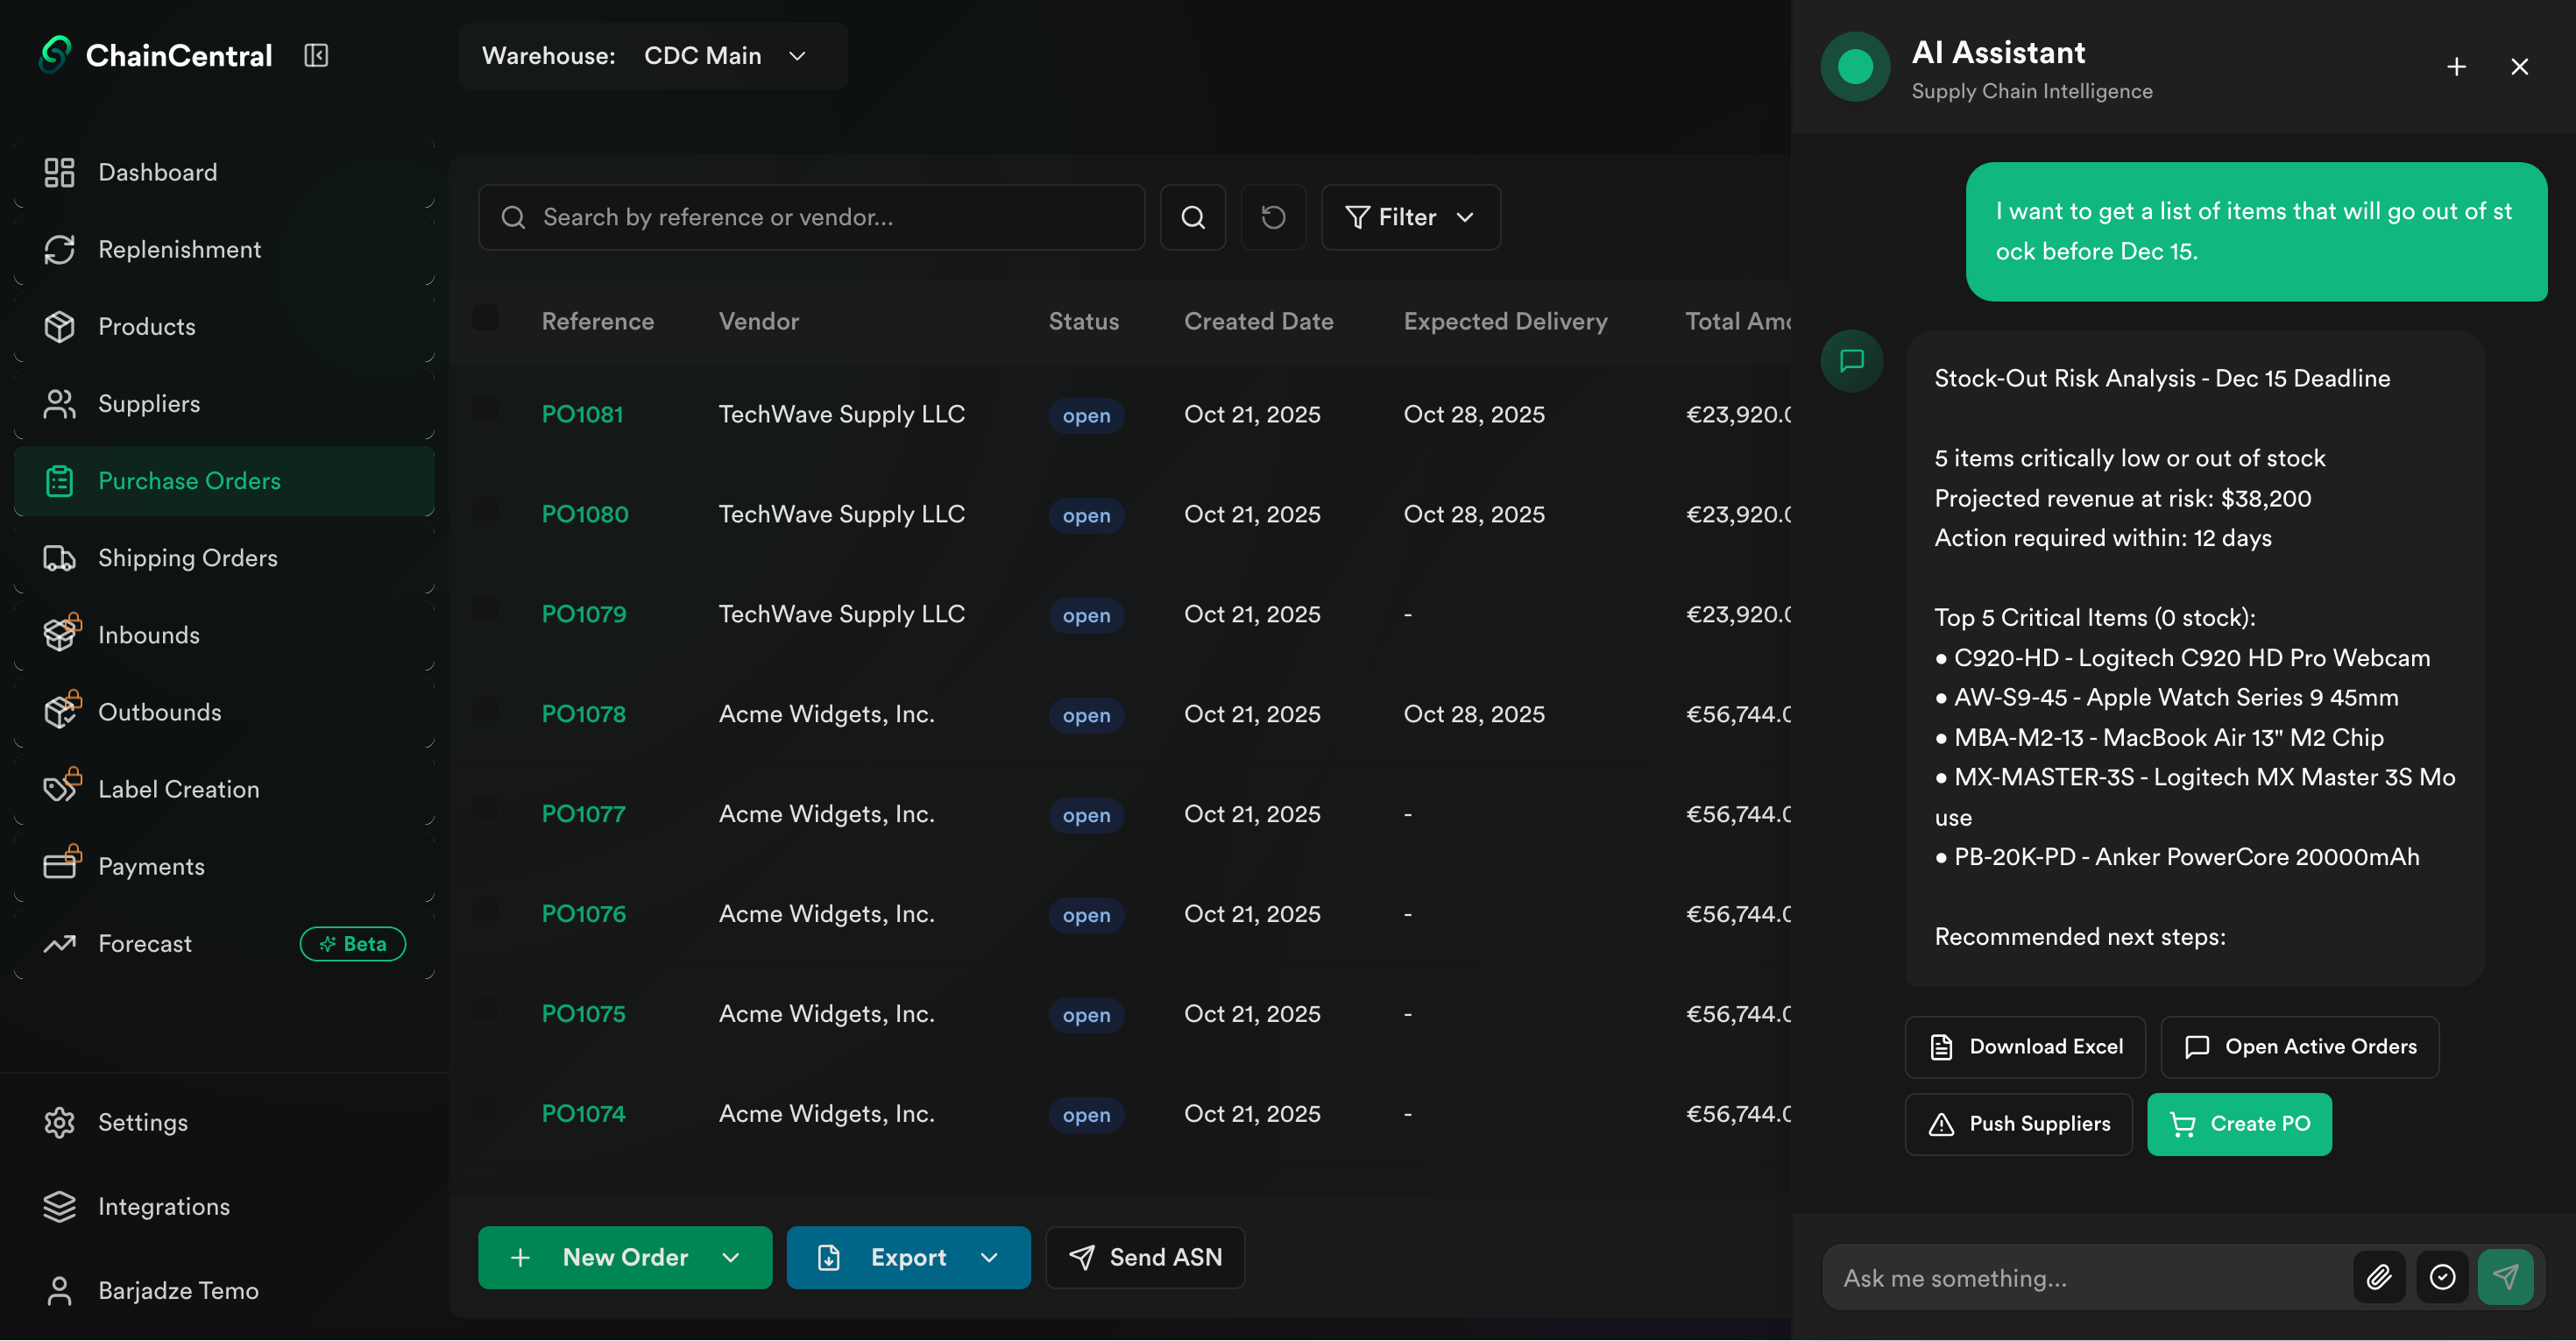Click the Inbounds box icon

[60, 634]
